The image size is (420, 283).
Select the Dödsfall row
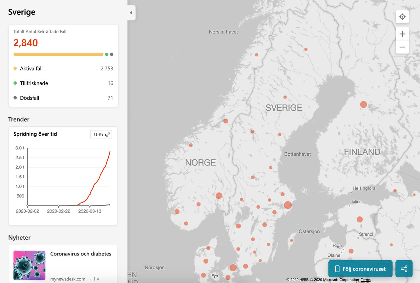(63, 98)
